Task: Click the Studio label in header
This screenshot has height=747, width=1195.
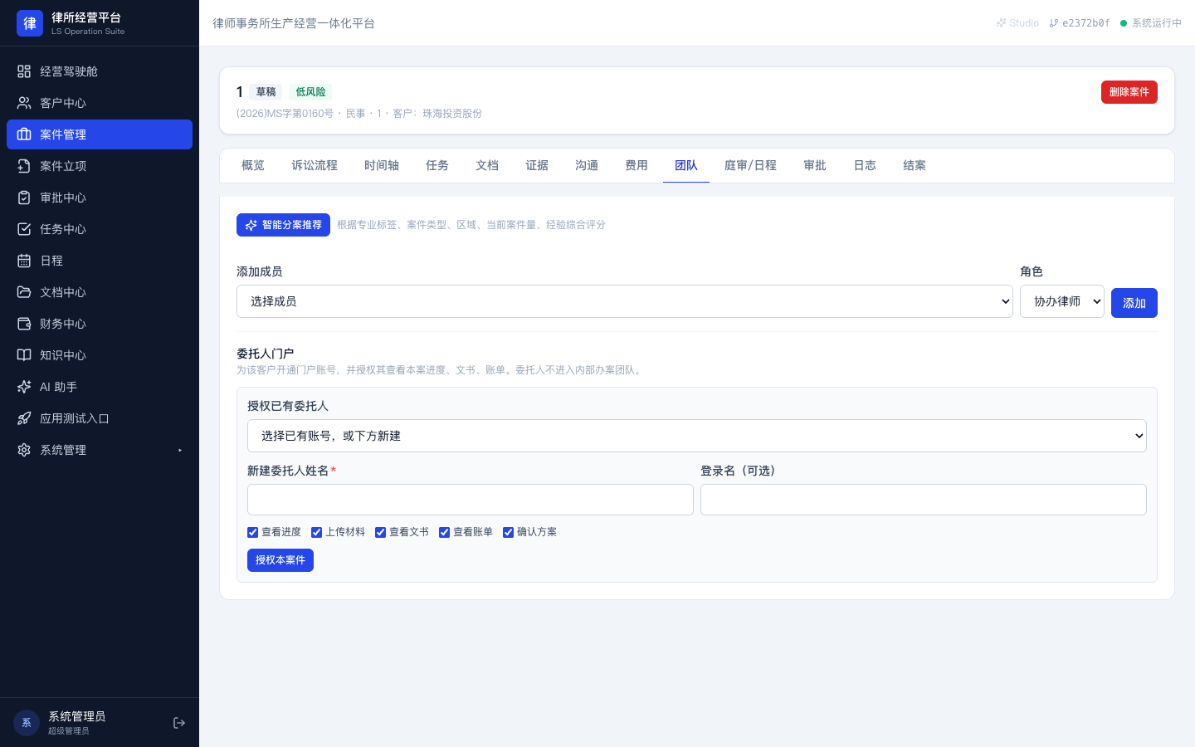Action: 1017,23
